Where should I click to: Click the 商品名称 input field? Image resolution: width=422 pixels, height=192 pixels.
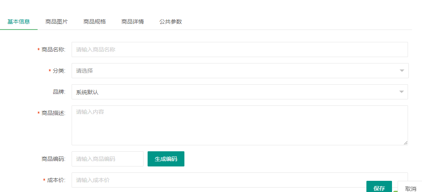tap(240, 49)
